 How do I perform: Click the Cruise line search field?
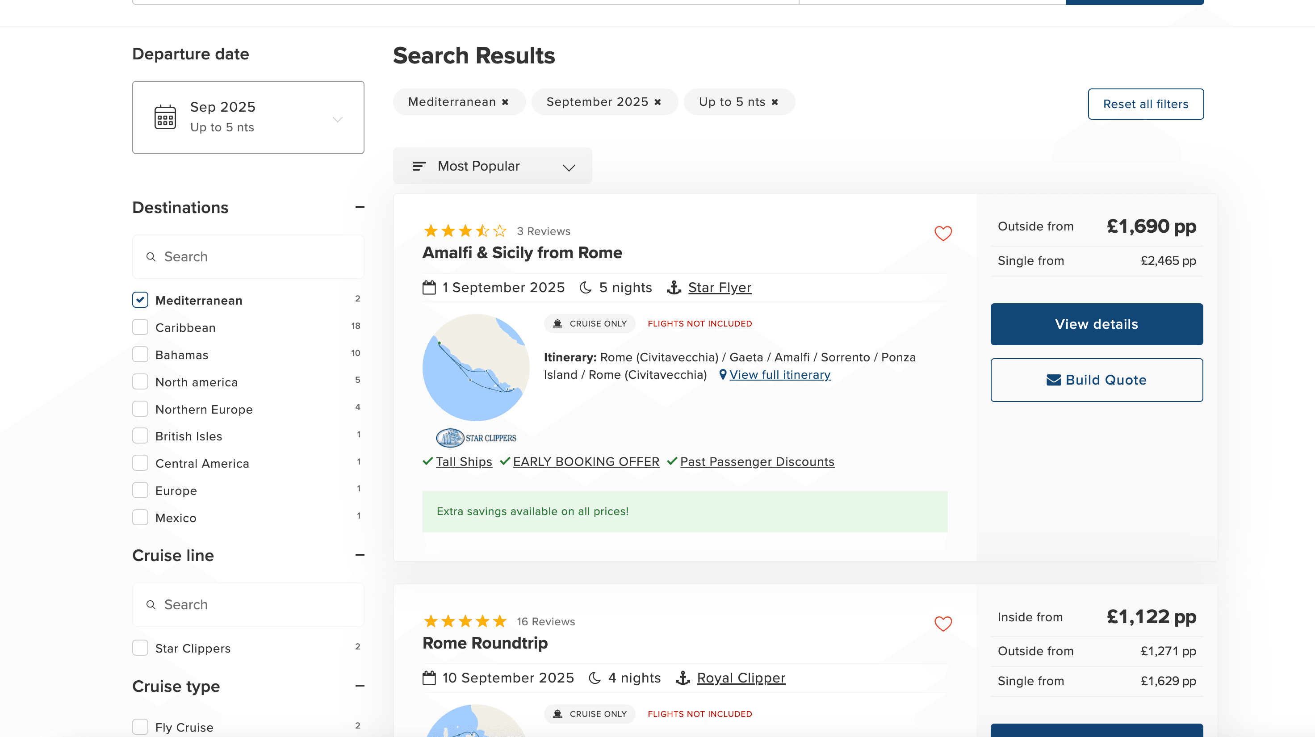pyautogui.click(x=248, y=604)
